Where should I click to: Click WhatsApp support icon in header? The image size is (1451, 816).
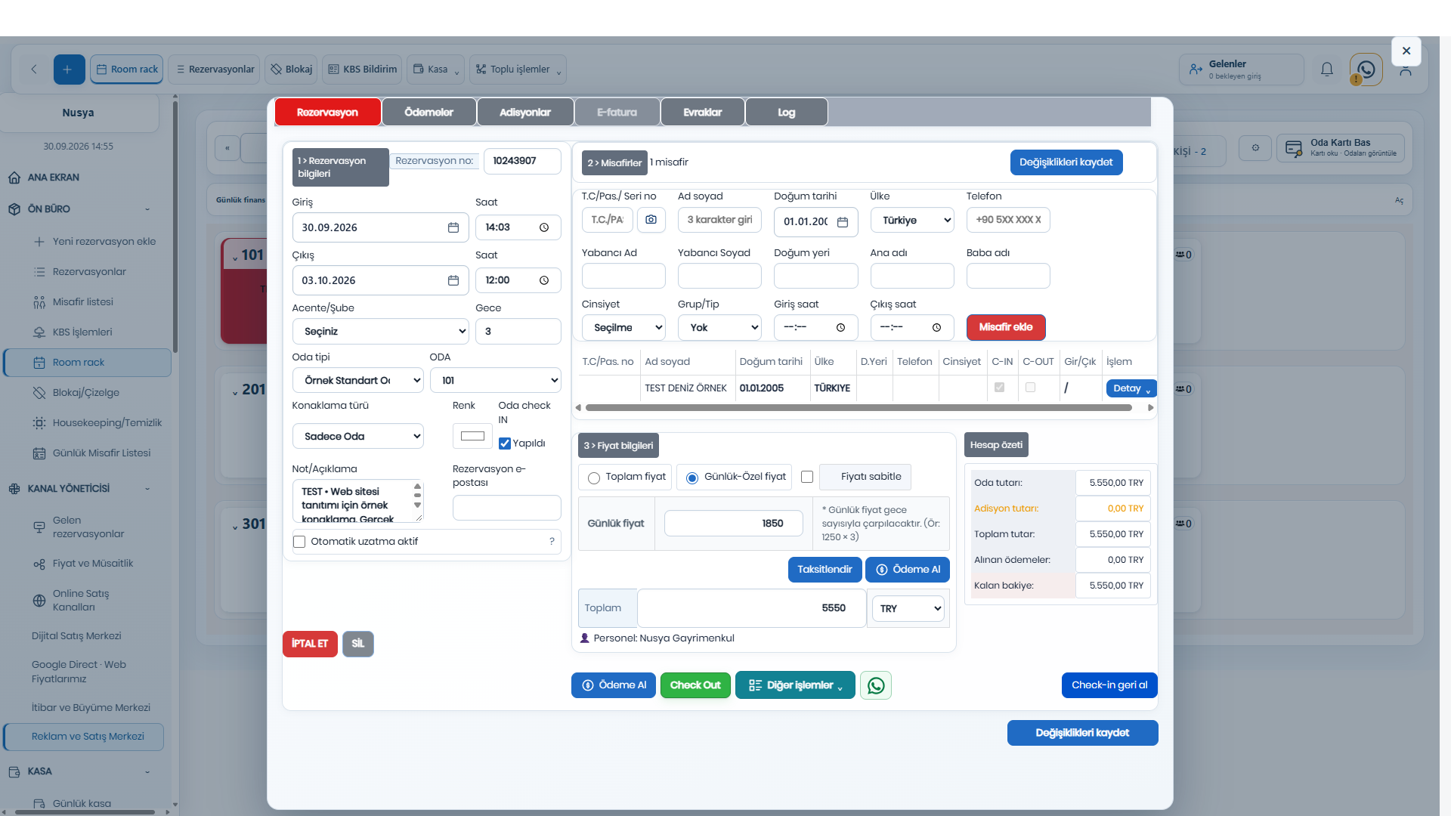tap(1366, 70)
